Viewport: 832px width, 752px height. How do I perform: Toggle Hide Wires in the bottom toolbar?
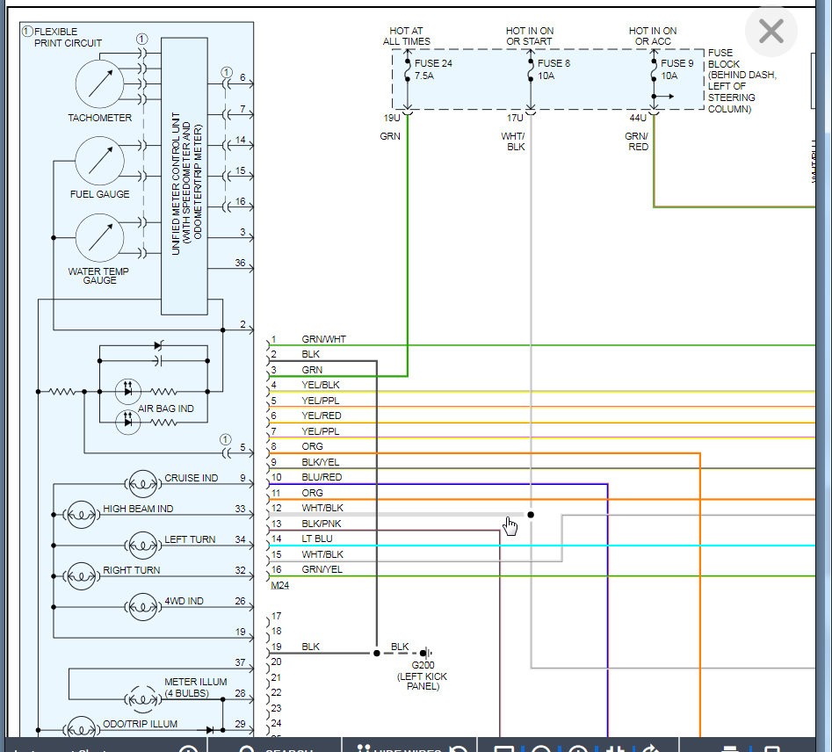click(x=400, y=748)
